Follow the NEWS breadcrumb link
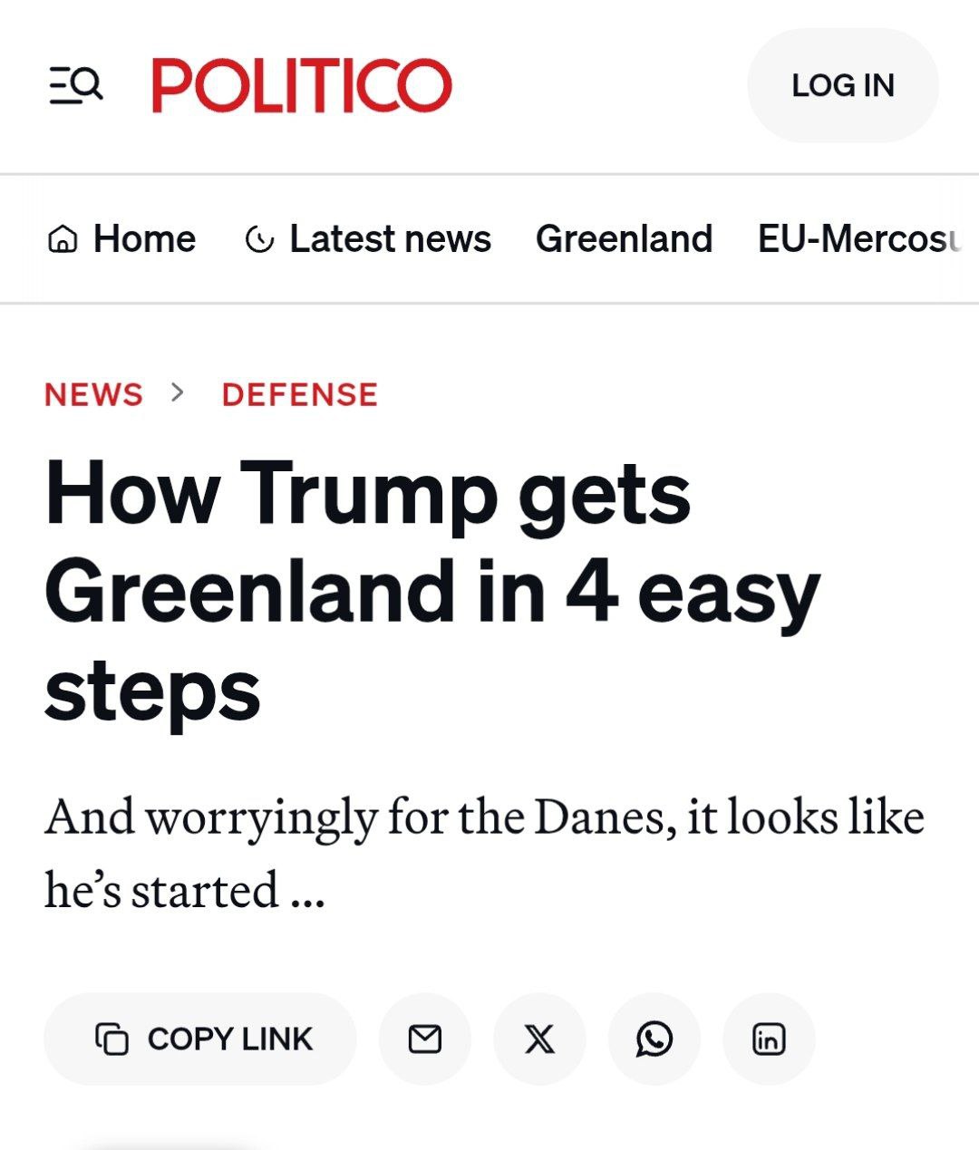 tap(93, 394)
